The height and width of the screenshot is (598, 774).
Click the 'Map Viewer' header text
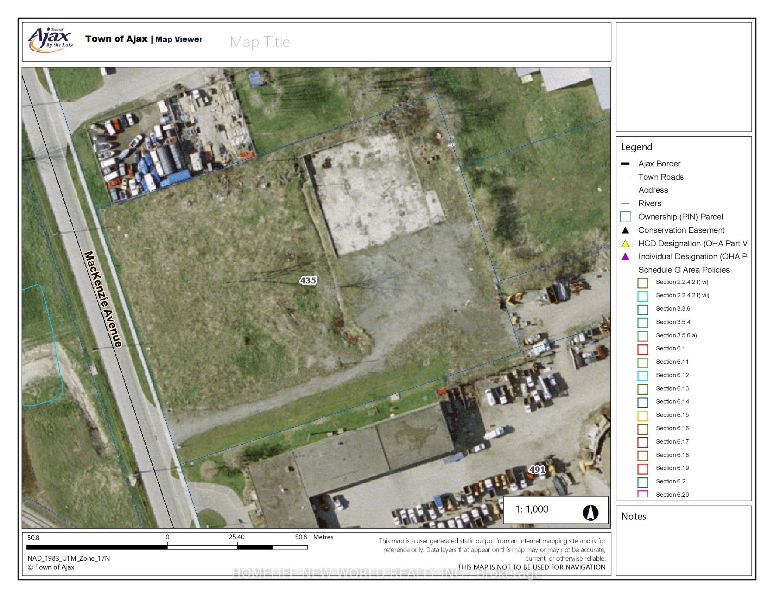(x=179, y=39)
